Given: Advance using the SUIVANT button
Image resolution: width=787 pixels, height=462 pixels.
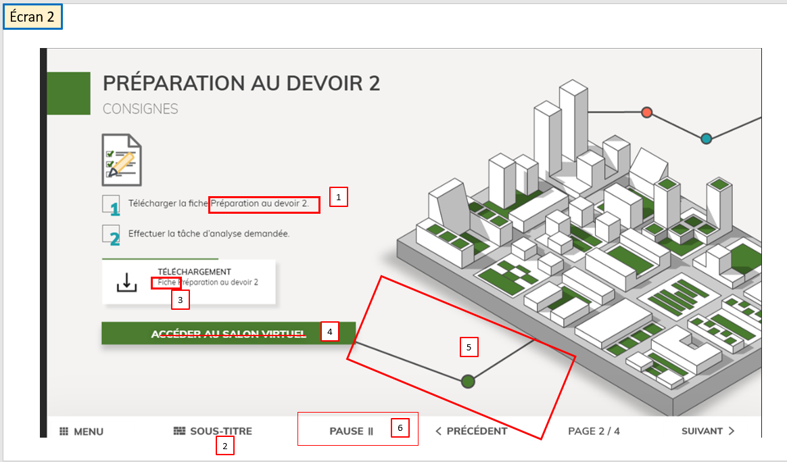Looking at the screenshot, I should 707,431.
